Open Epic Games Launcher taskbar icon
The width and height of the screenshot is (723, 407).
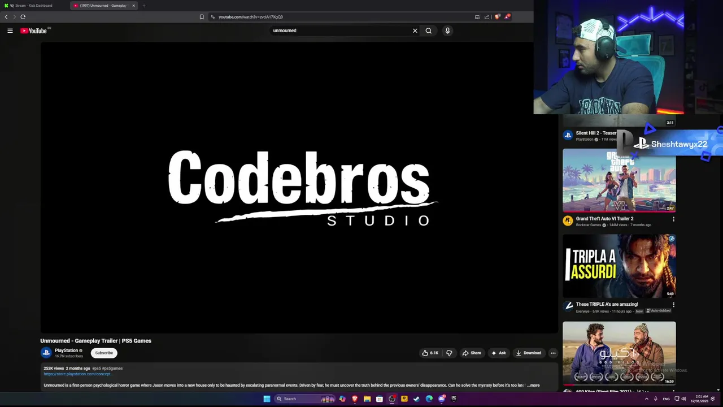coord(454,399)
